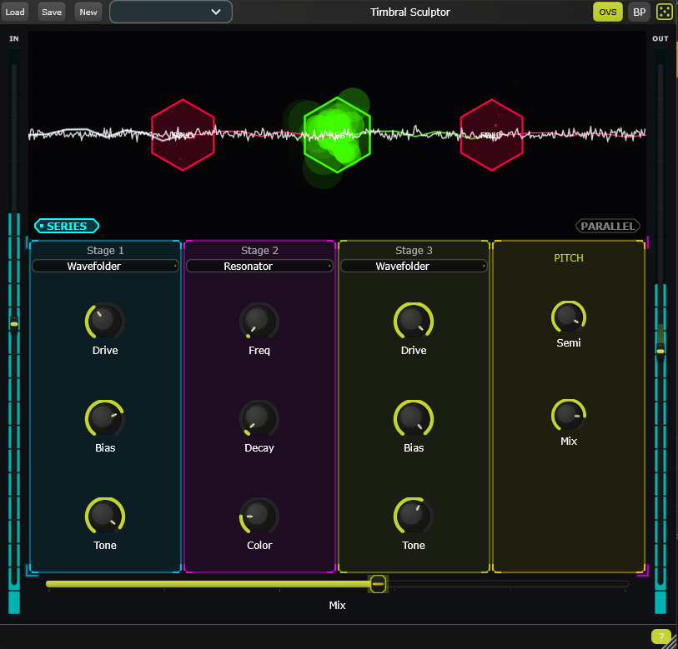Click the Semi knob in the PITCH section
Image resolution: width=678 pixels, height=649 pixels.
click(568, 317)
